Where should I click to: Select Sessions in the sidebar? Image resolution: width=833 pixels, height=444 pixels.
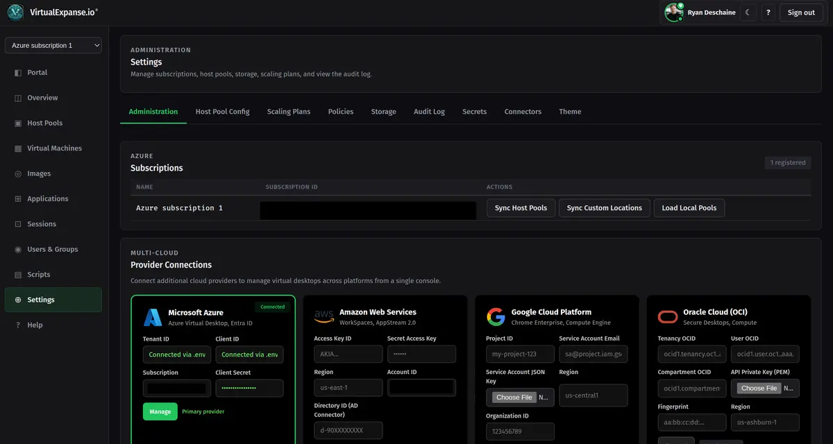[x=40, y=223]
